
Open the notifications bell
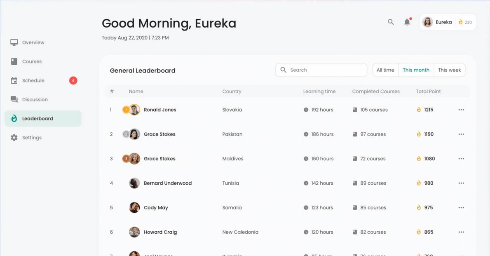(x=407, y=22)
